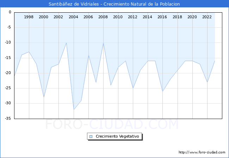Click the -35 value on y-axis

pyautogui.click(x=8, y=118)
